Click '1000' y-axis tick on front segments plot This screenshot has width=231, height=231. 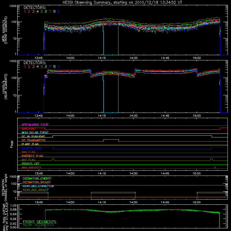pos(13,6)
